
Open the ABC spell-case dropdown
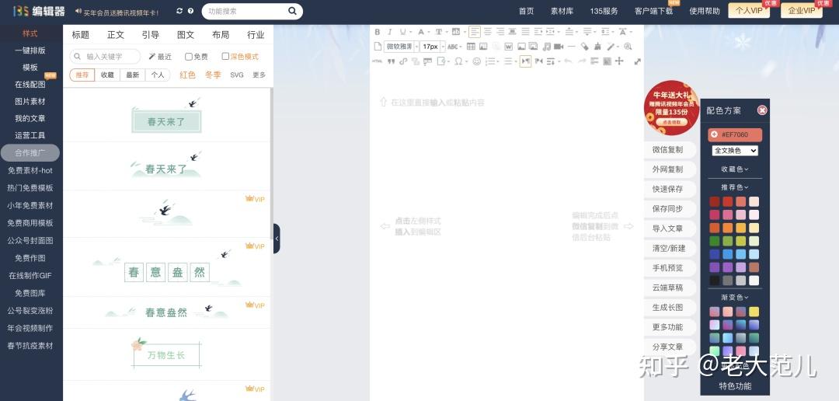coord(461,47)
